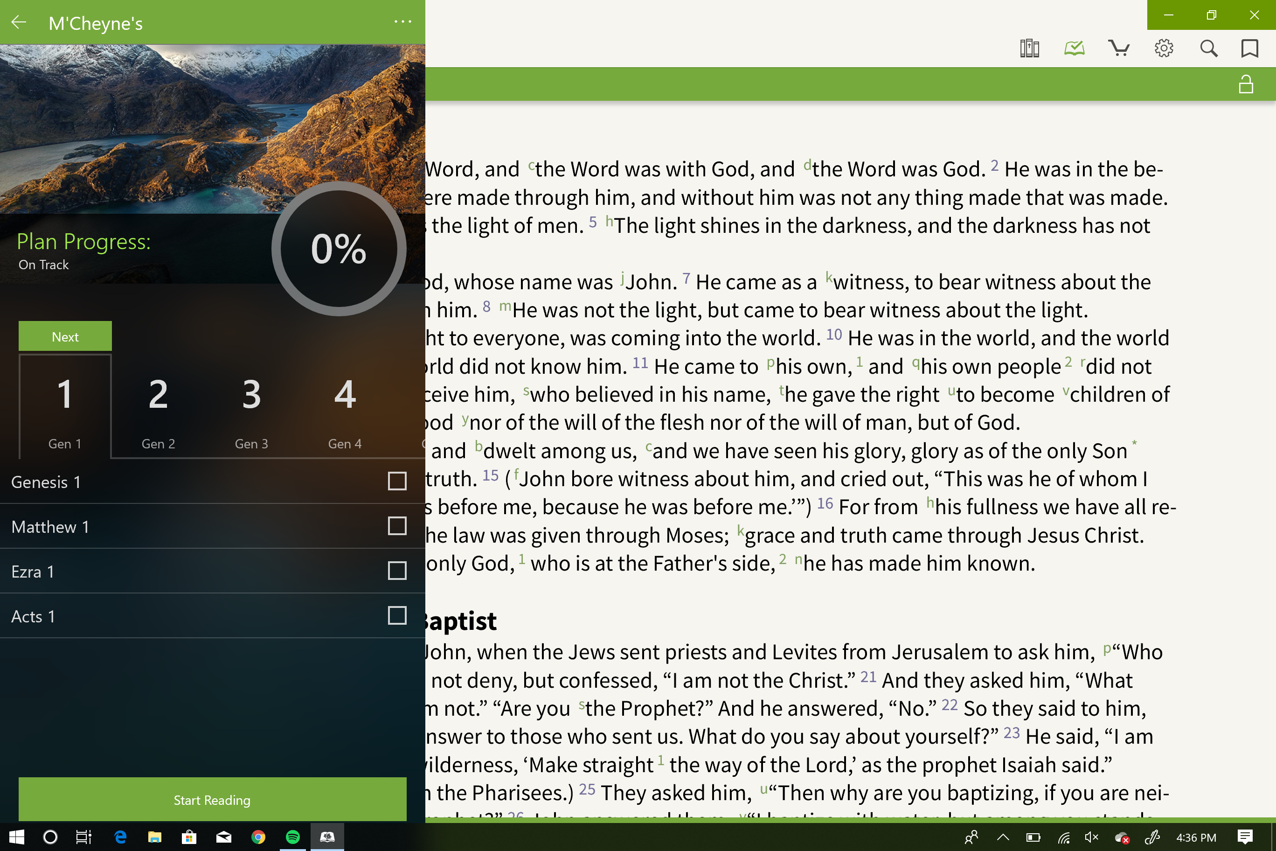Open the reading plan icon in toolbar

[1074, 49]
